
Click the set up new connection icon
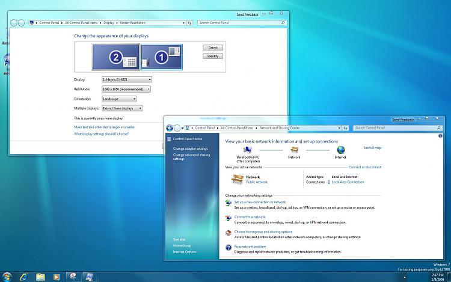pos(229,203)
